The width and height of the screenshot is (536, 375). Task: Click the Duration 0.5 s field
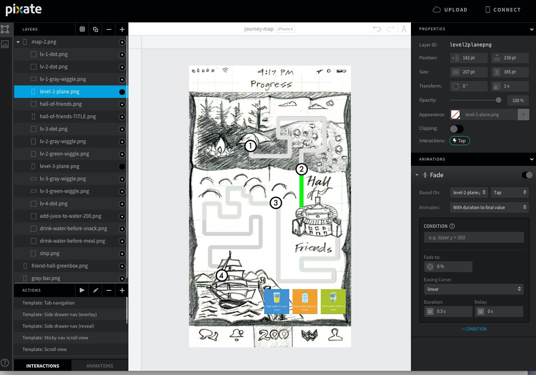(x=448, y=311)
